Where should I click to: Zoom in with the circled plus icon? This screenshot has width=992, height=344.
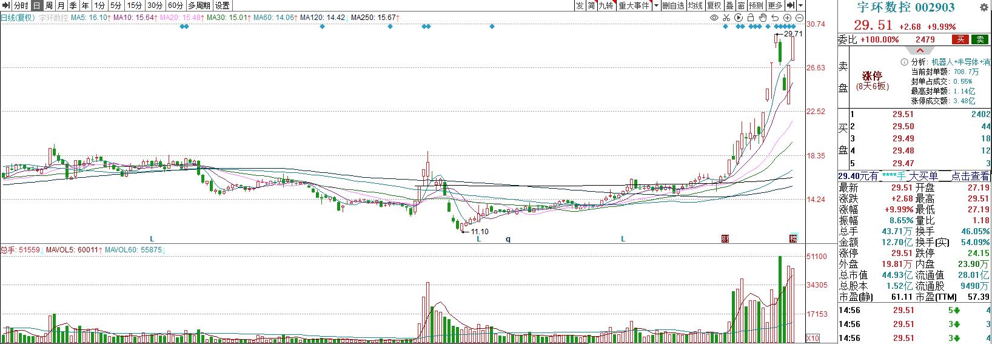point(788,18)
